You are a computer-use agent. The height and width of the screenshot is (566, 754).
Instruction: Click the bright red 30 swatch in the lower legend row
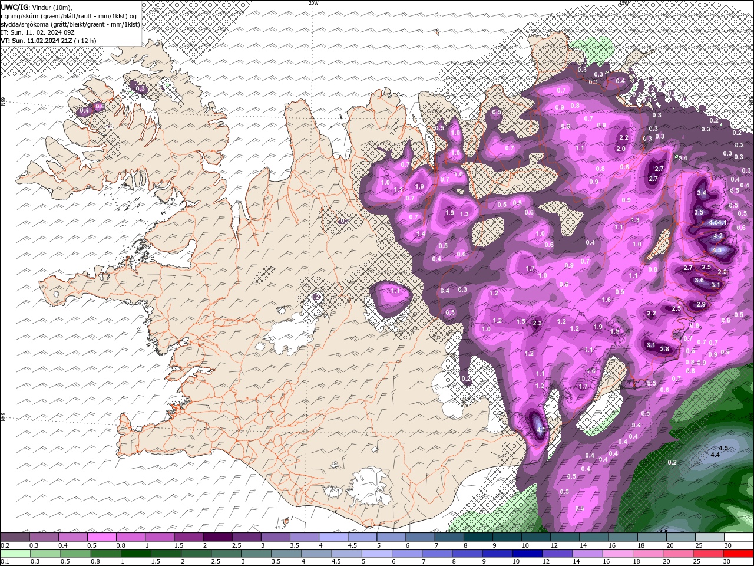coord(739,554)
